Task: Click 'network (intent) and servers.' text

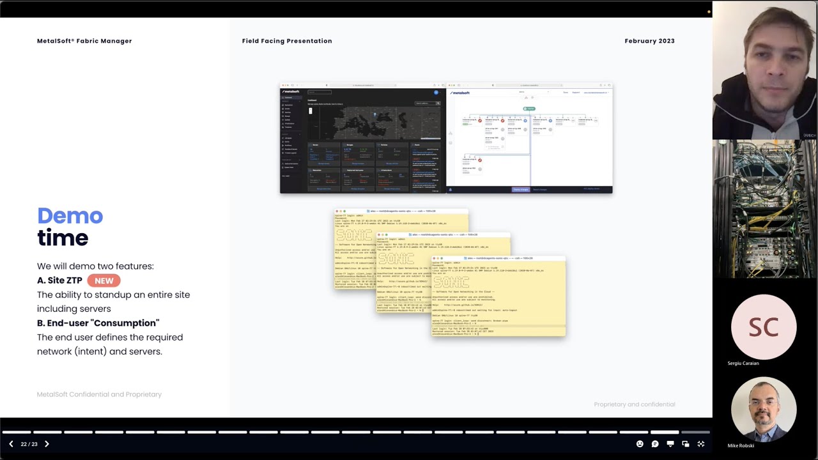Action: (x=100, y=351)
